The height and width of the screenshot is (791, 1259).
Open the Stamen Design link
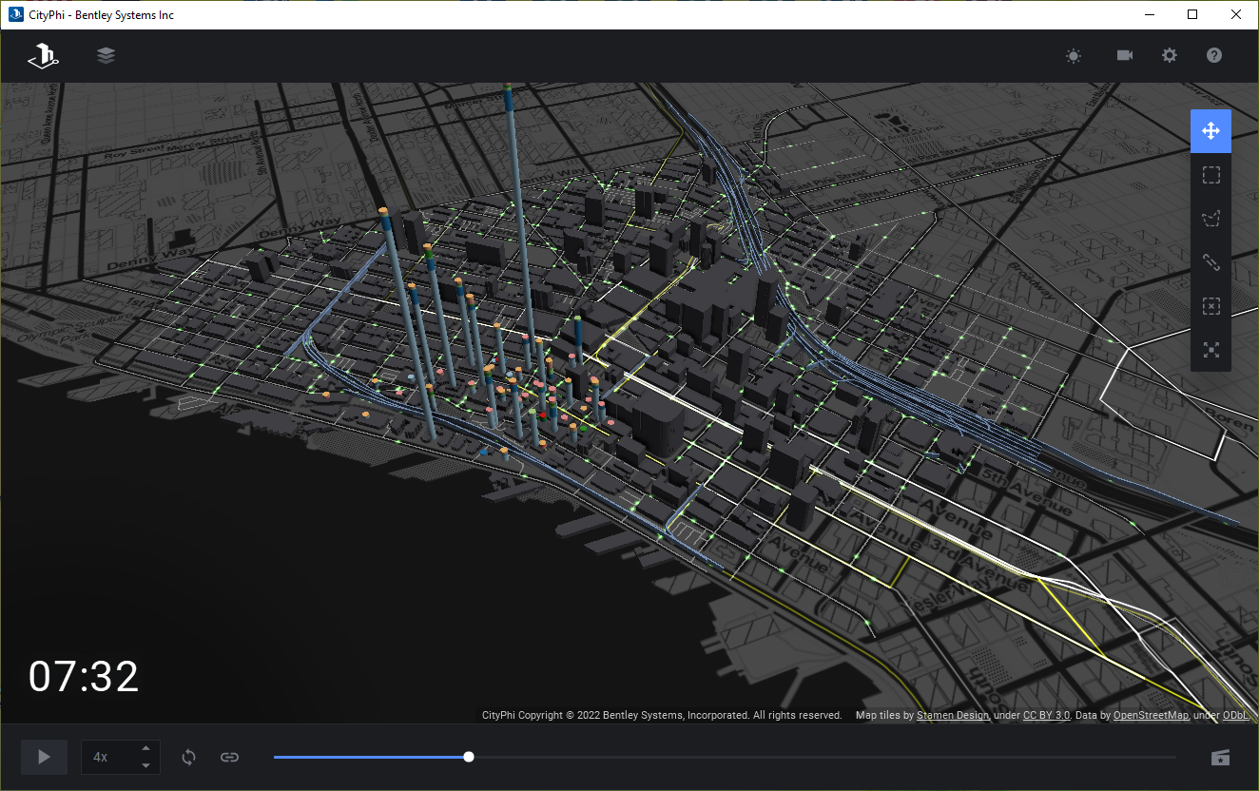pyautogui.click(x=952, y=715)
